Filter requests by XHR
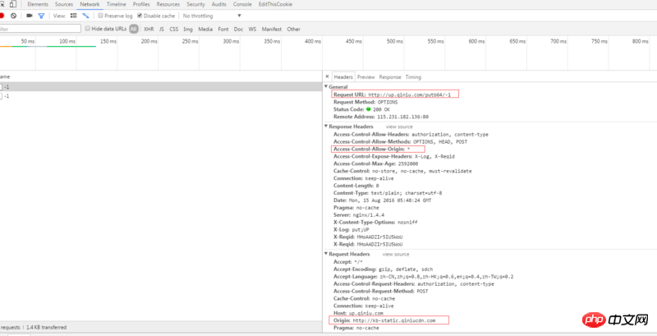 [149, 29]
